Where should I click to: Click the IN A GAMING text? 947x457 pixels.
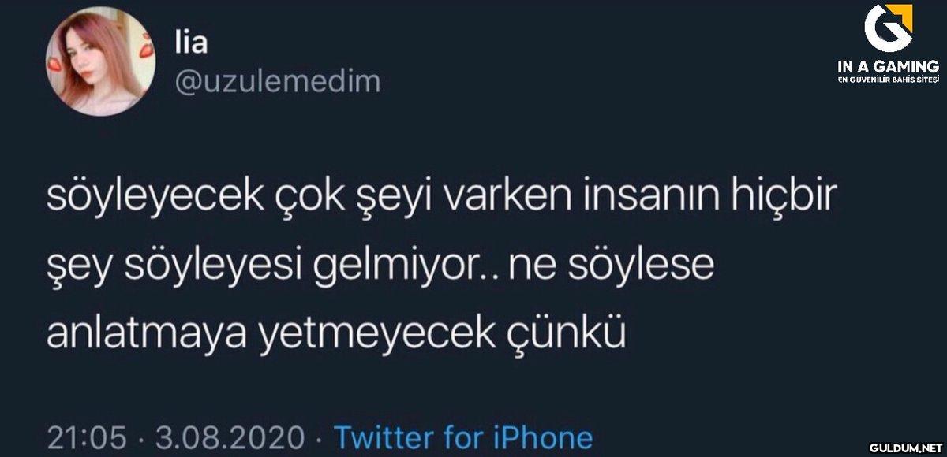point(888,70)
